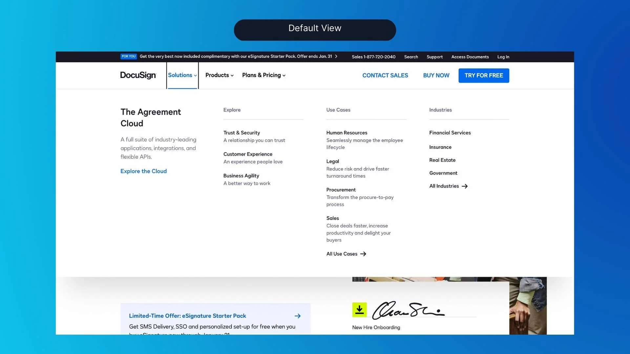Expand the Plans & Pricing dropdown
Screen dimensions: 630x354
click(x=264, y=75)
